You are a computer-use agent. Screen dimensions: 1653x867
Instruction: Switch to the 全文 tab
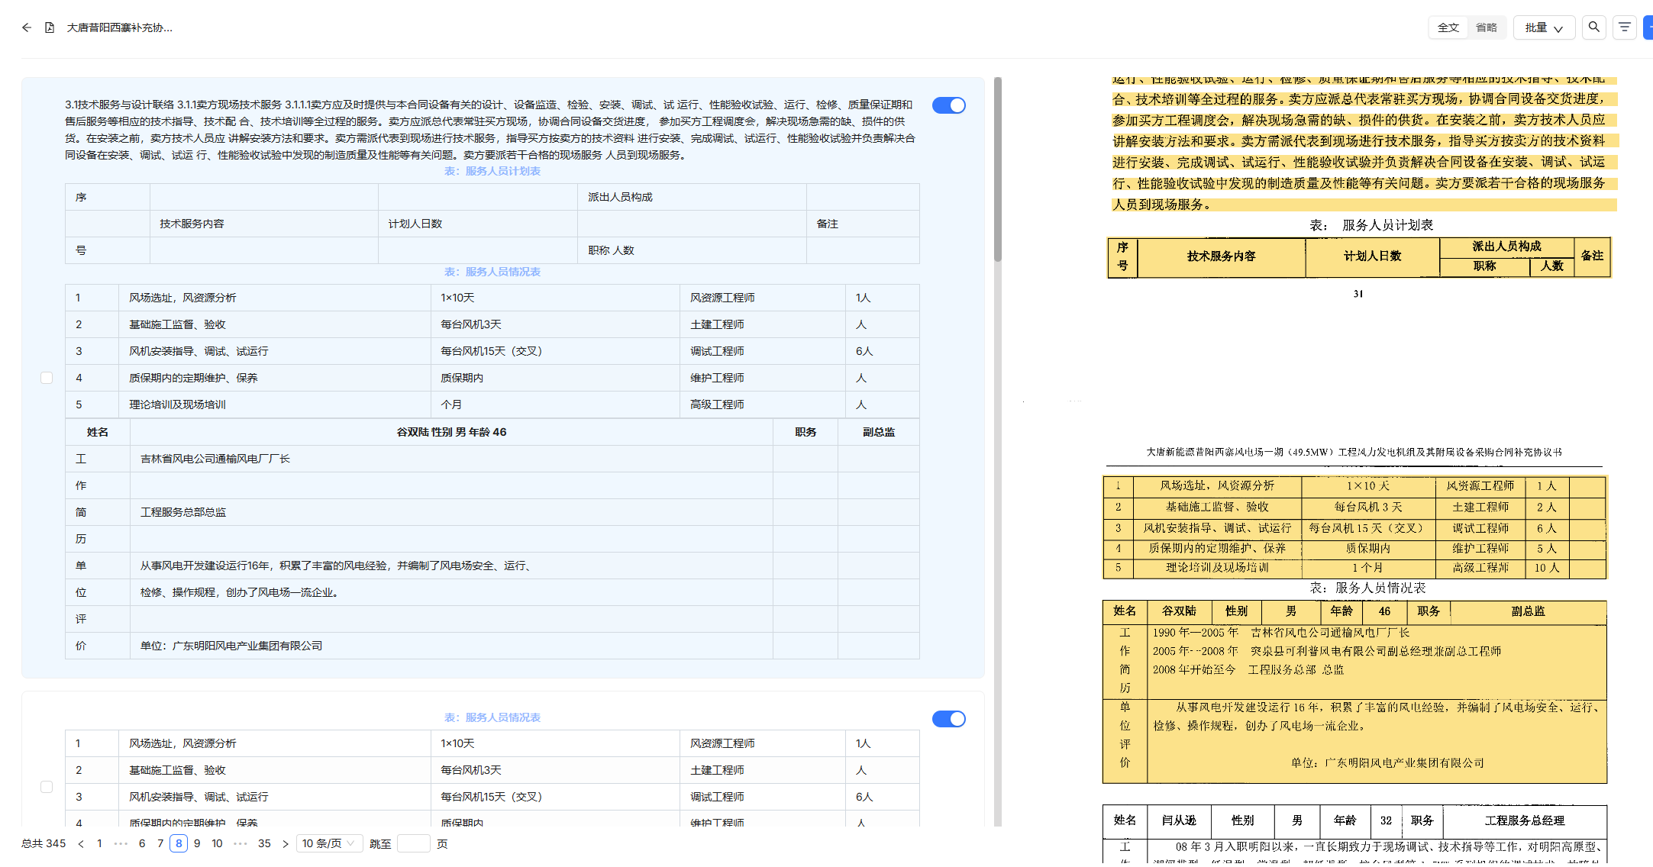coord(1448,27)
